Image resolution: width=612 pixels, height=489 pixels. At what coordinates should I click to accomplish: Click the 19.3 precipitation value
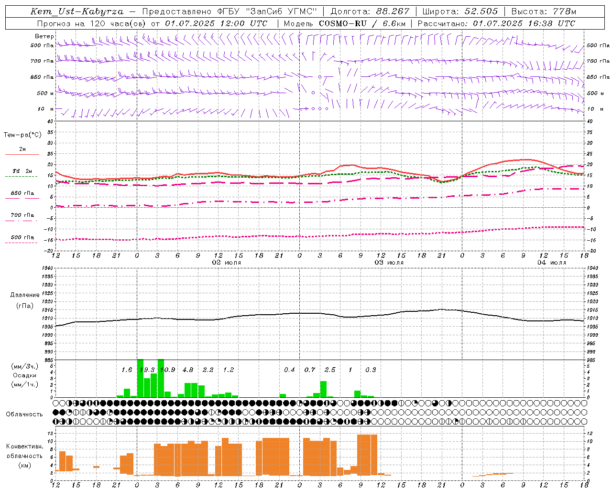(148, 370)
